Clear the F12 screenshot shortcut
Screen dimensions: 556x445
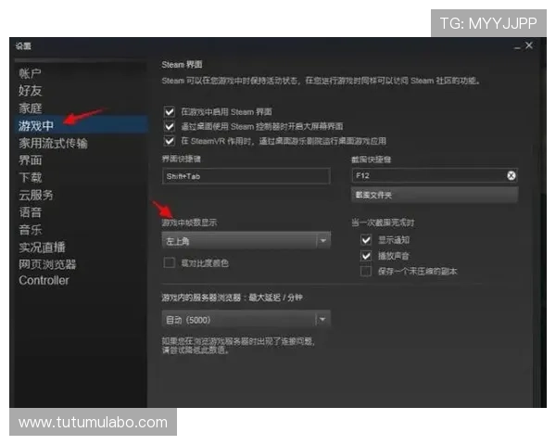pyautogui.click(x=511, y=175)
